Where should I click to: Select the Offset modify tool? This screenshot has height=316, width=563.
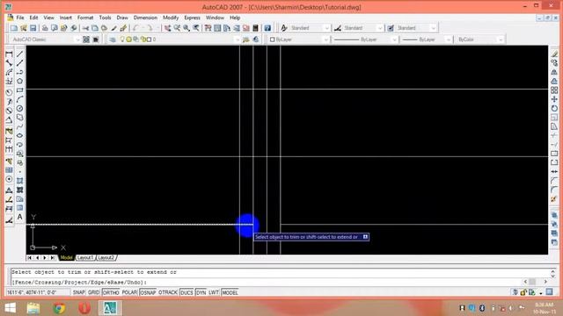tap(554, 82)
